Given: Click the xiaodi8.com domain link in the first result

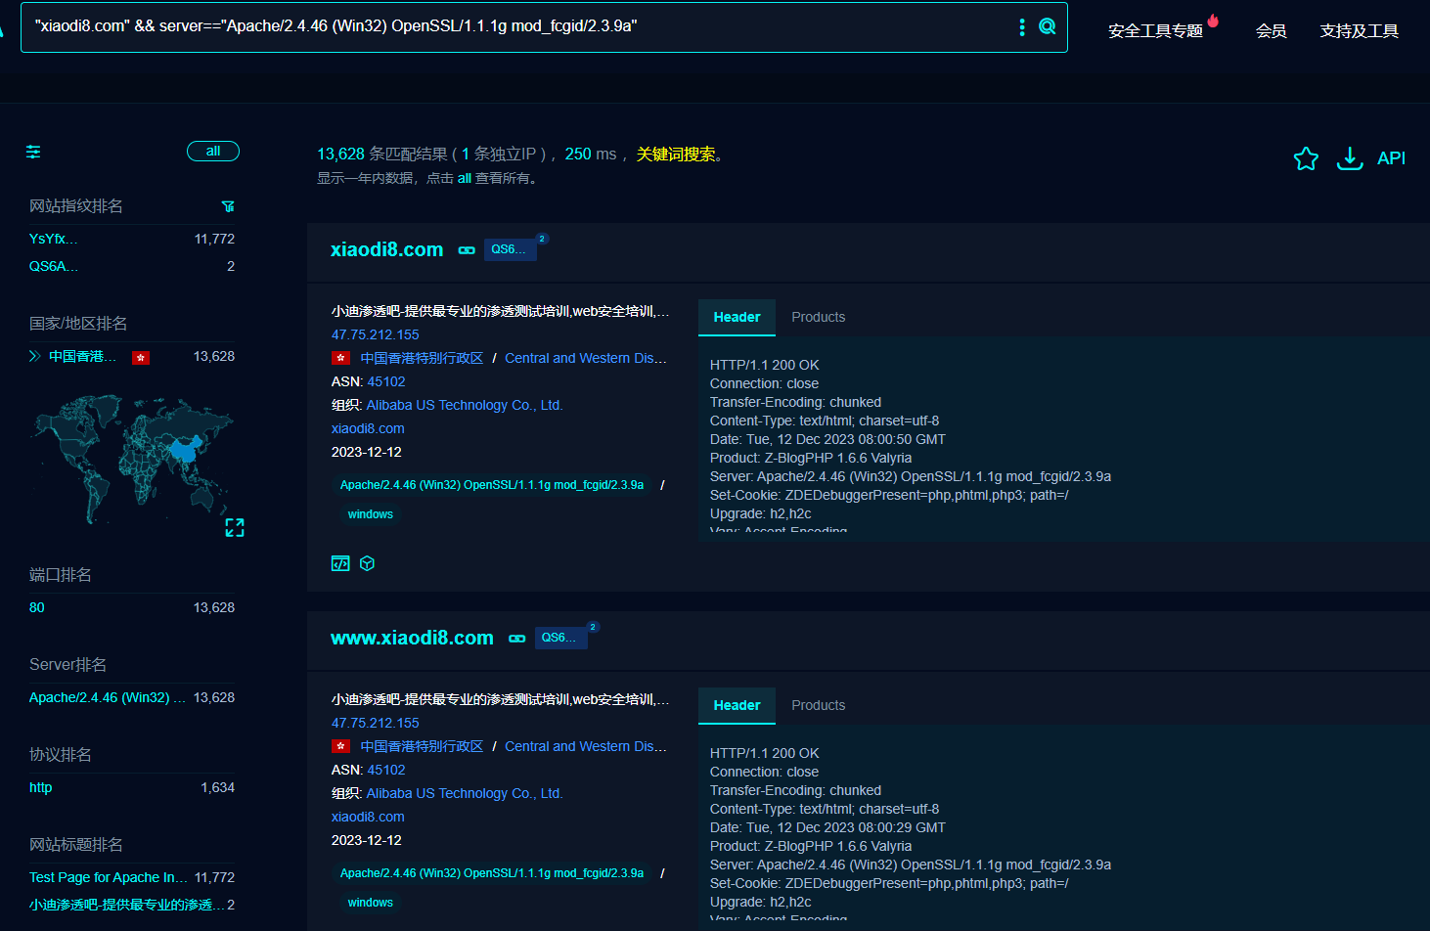Looking at the screenshot, I should pos(368,428).
